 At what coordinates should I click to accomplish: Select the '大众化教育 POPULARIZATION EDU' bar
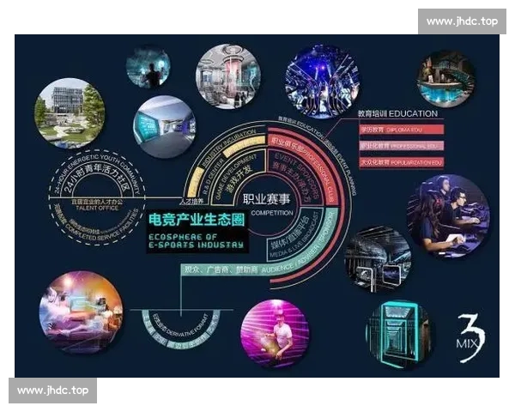point(402,162)
